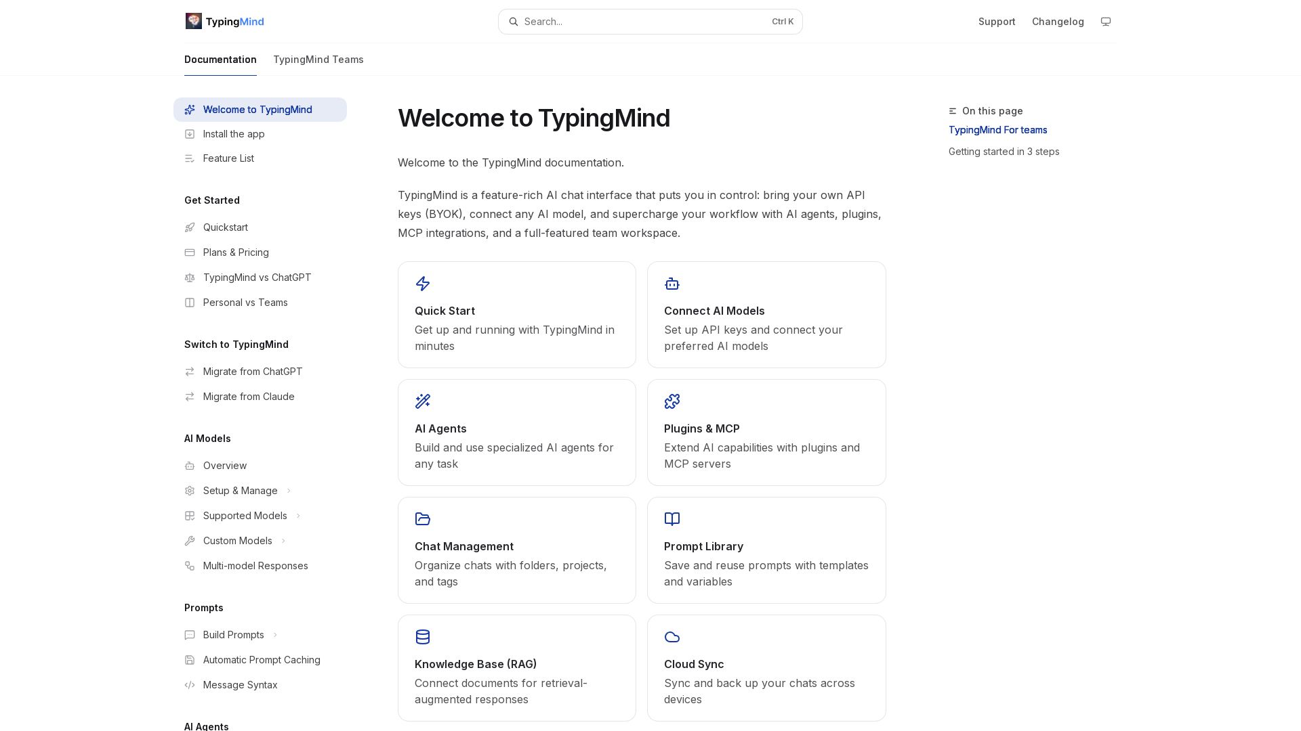Click the rocket icon beside Quickstart
Screen dimensions: 1301x731
click(x=190, y=227)
